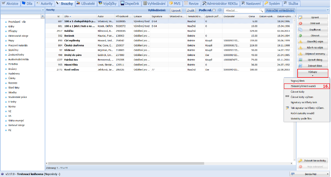This screenshot has height=177, width=331.
Task: Click the key icon on Zobrazit hierarchicky
Action: pos(301,160)
